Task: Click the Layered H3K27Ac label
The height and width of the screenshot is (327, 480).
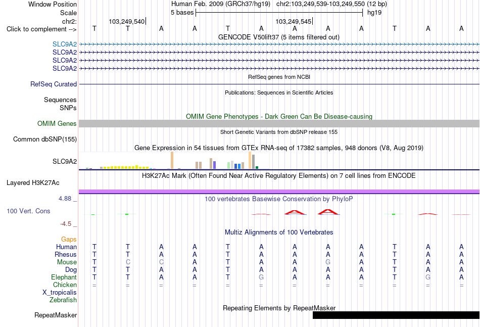Action: click(x=33, y=183)
